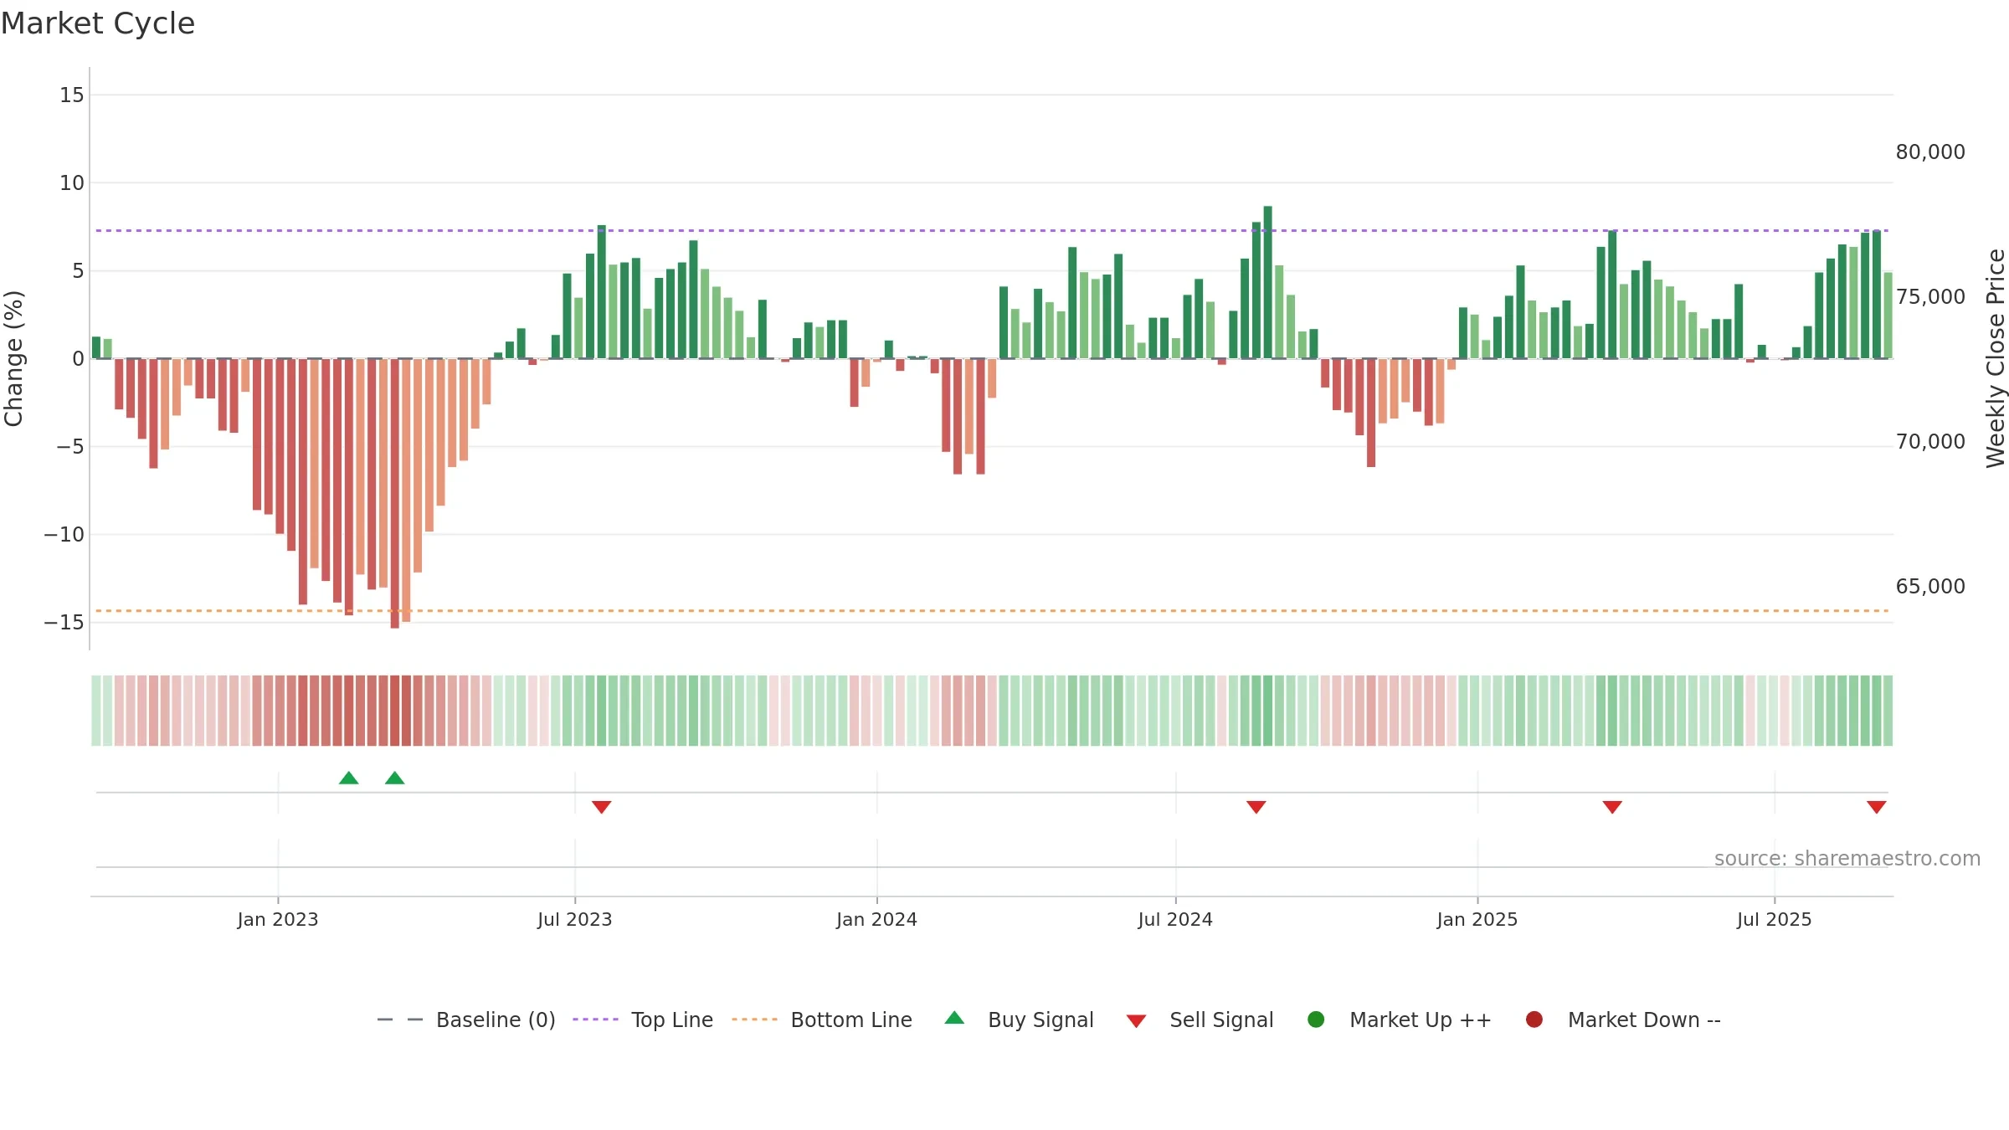Select the sell signal marker after Jul 2024
2009x1130 pixels.
point(1256,807)
